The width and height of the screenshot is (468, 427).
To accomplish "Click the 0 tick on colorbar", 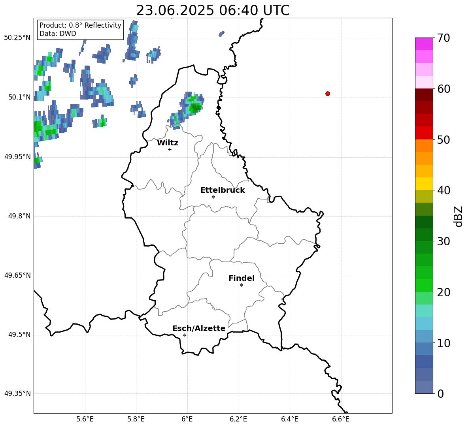I will [441, 393].
